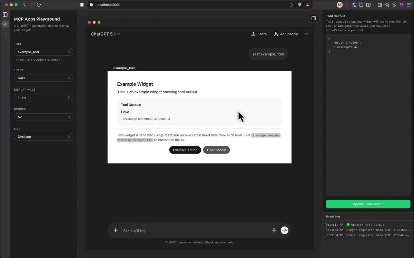This screenshot has height=258, width=414.
Task: Open the TOOL dropdown showing example_tool
Action: (x=43, y=52)
